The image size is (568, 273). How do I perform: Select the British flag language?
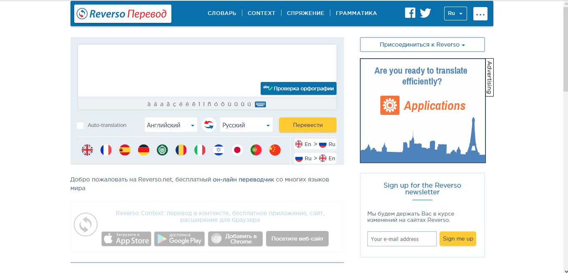click(87, 150)
